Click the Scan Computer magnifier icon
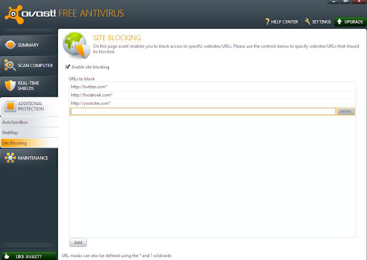367x260 pixels. click(x=10, y=65)
